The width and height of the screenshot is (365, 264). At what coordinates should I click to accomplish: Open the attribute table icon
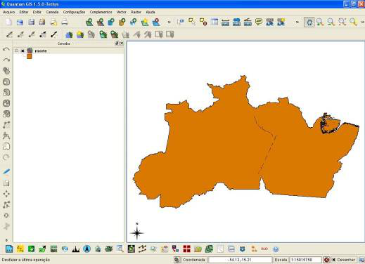point(214,22)
